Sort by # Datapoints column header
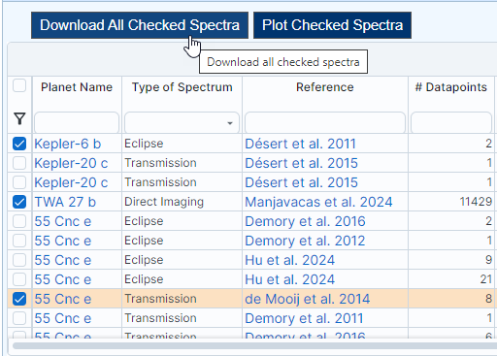 point(451,87)
